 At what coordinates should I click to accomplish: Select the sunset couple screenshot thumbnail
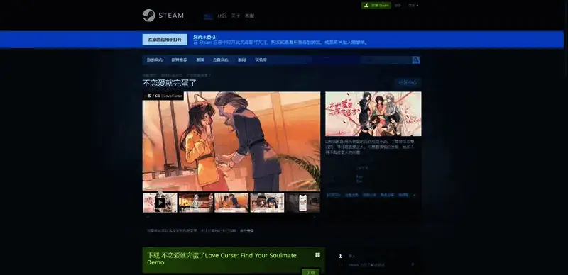coord(231,203)
